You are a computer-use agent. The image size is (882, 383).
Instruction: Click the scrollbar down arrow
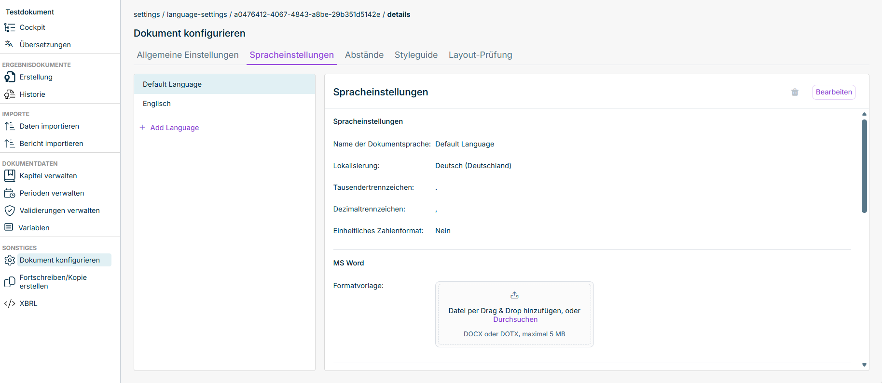tap(864, 365)
